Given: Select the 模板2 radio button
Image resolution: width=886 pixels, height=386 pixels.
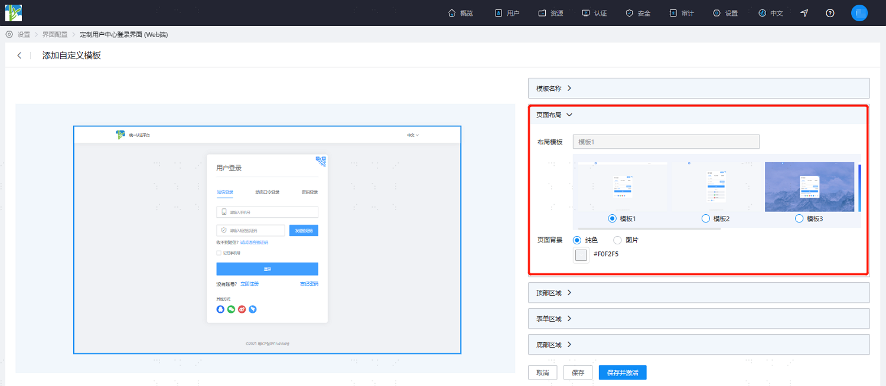Looking at the screenshot, I should click(705, 218).
